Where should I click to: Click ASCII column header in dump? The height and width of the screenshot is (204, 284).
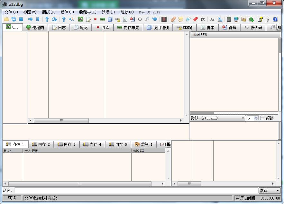click(x=148, y=151)
